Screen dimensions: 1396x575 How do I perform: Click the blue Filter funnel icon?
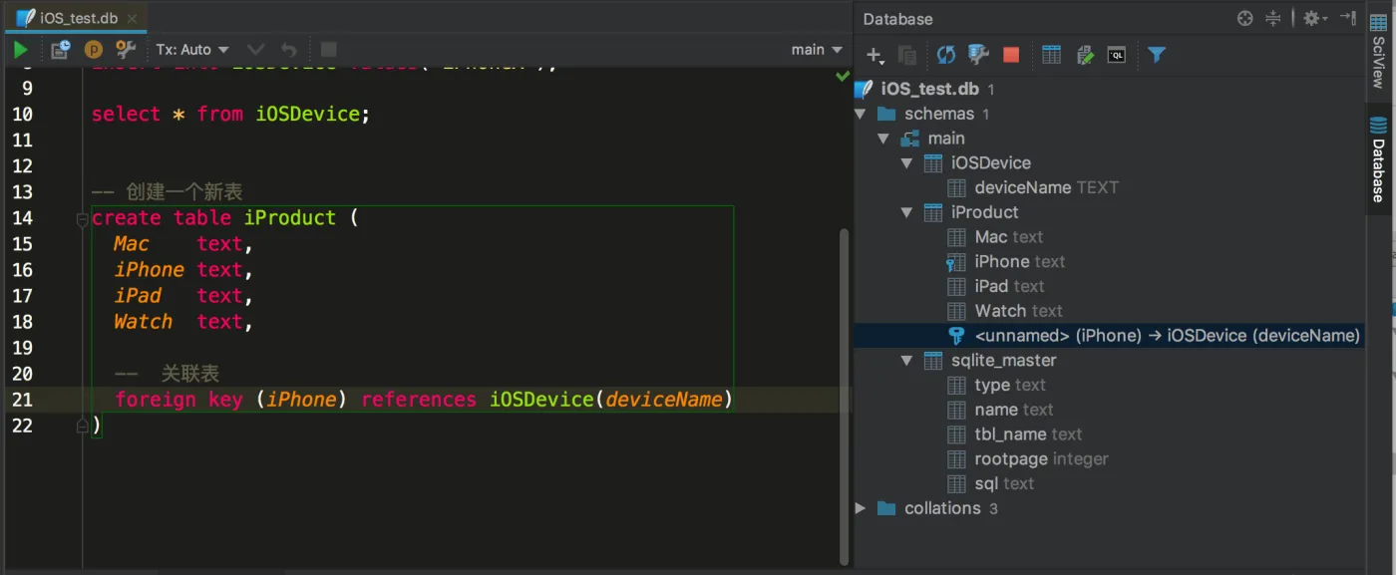pos(1156,55)
